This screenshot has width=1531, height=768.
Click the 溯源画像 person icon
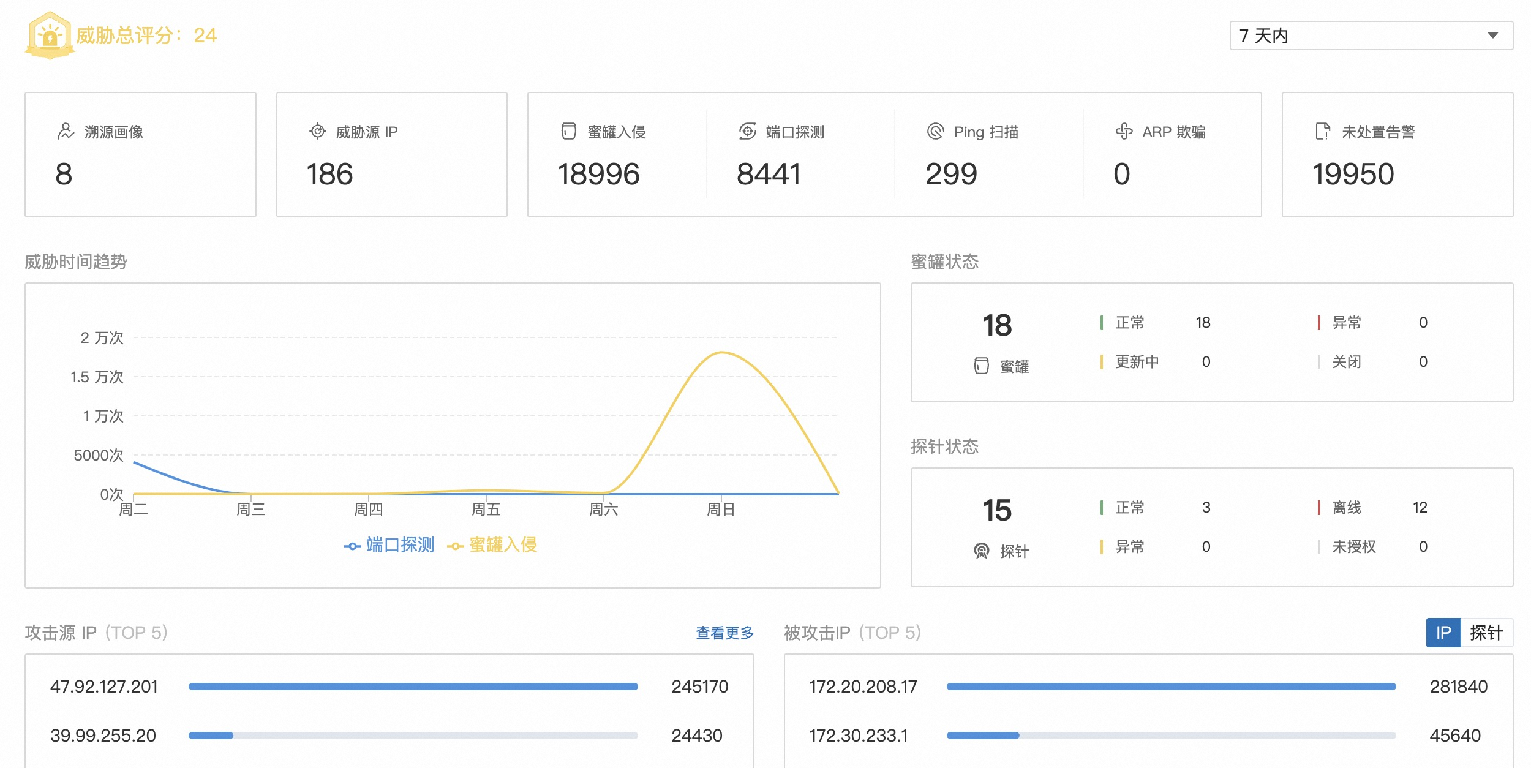pos(66,132)
